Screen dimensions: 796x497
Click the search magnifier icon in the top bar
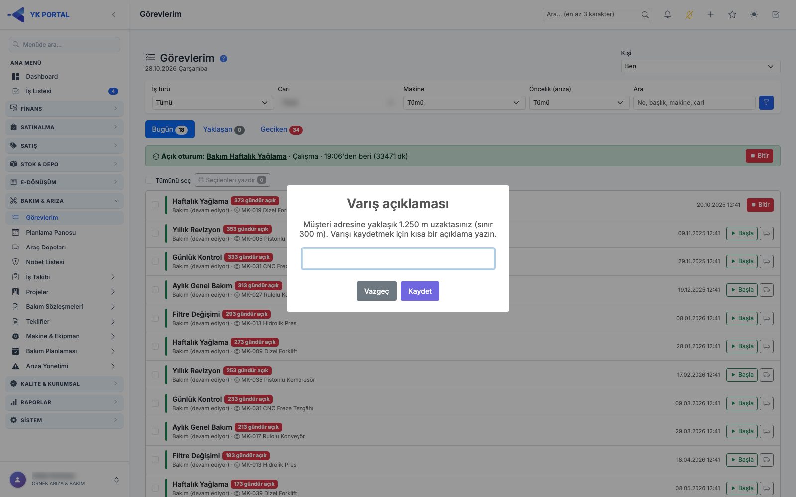pos(645,14)
